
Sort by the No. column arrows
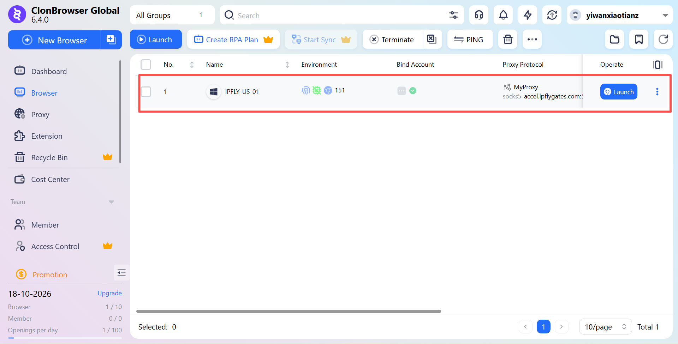pos(192,65)
